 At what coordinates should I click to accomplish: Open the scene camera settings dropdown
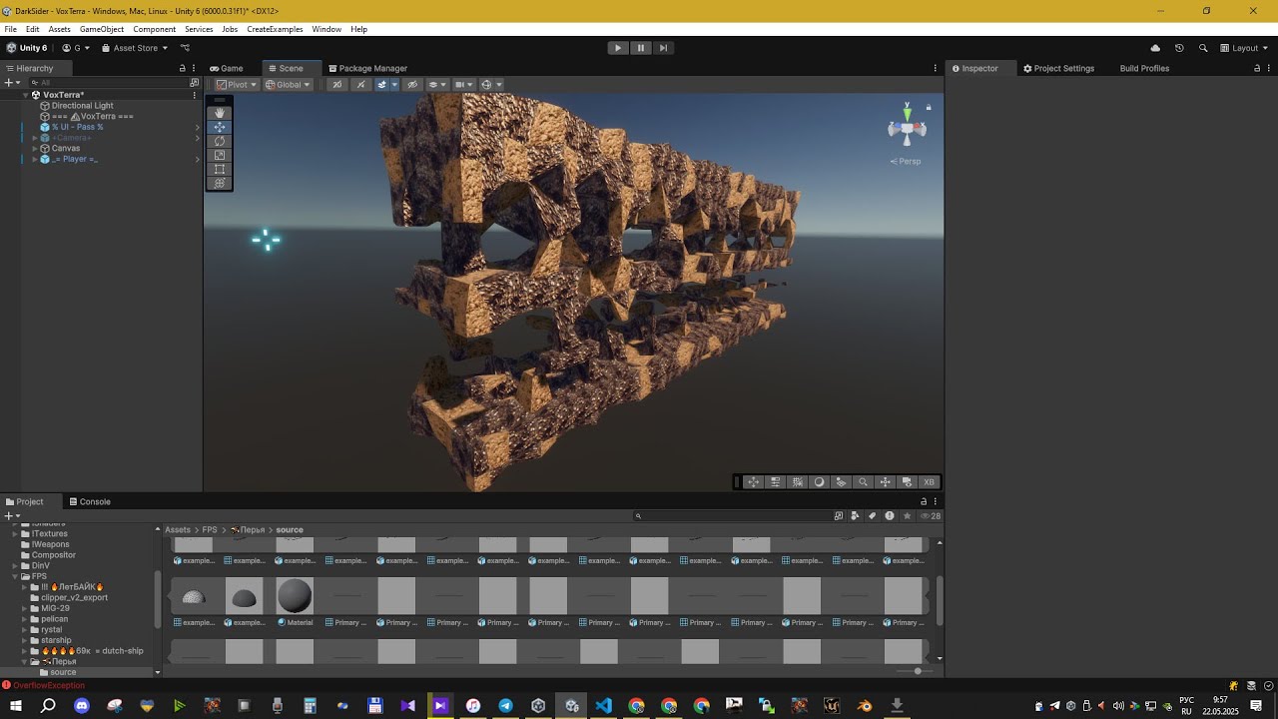464,85
